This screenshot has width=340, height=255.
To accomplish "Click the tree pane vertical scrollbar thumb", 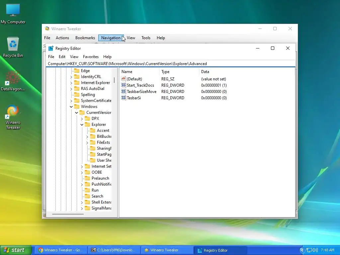I will (x=114, y=80).
